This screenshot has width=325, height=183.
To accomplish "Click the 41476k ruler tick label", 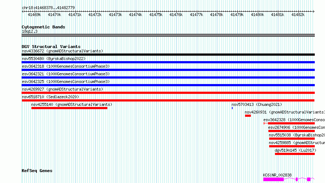I will click(176, 15).
